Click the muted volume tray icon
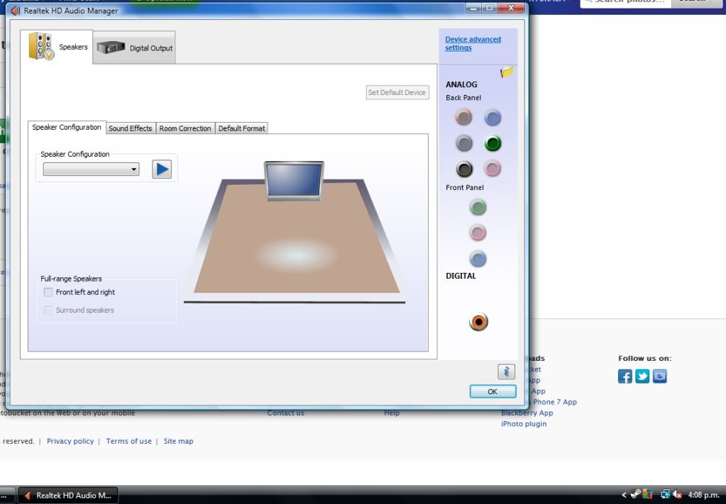The image size is (726, 504). tap(677, 495)
